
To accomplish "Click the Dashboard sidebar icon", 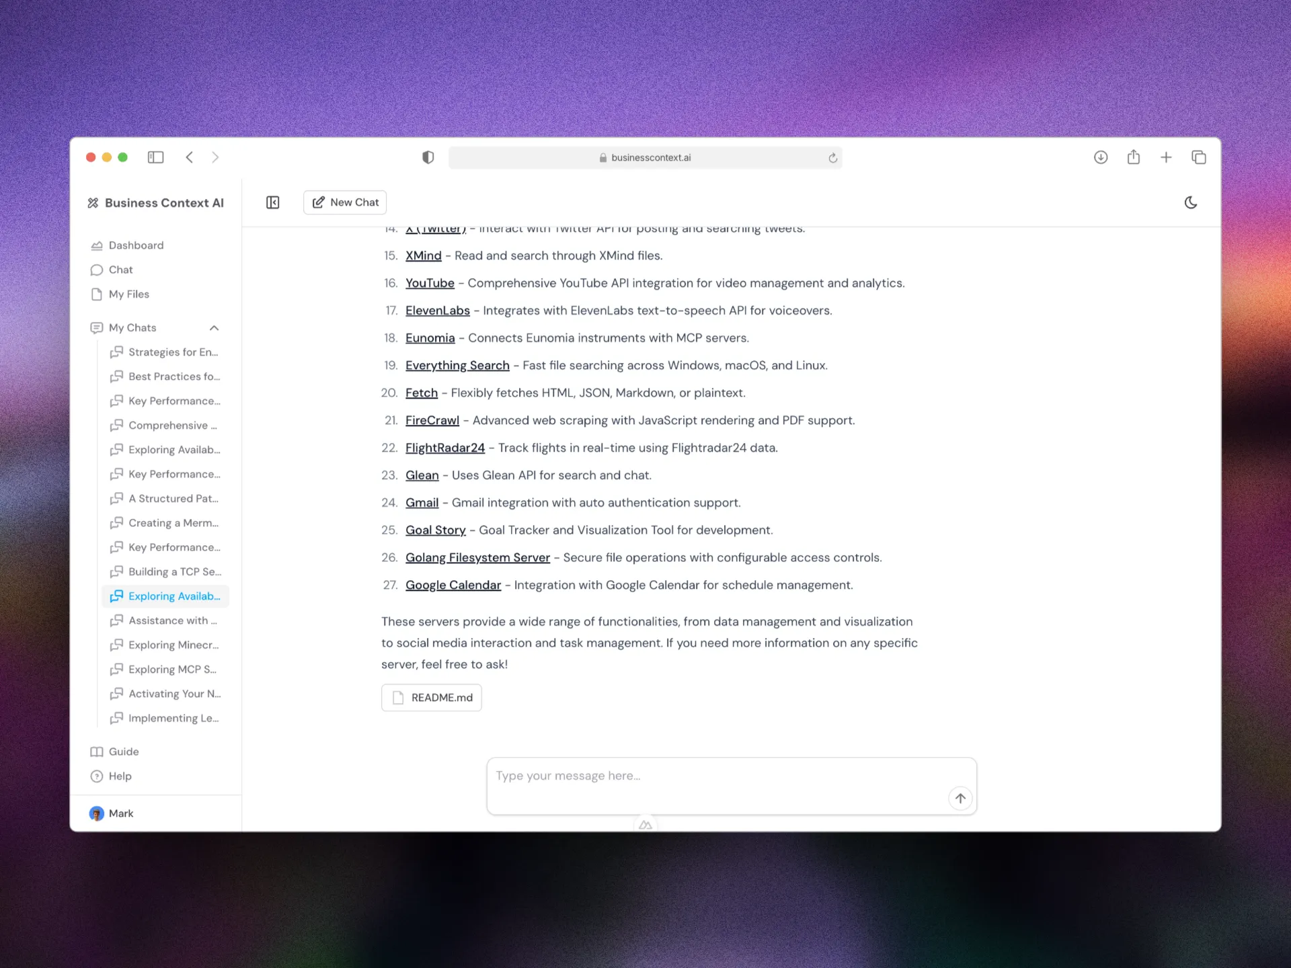I will pos(97,245).
